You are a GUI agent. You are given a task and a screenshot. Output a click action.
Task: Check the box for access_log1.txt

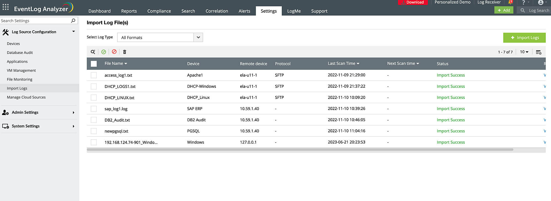(x=94, y=75)
